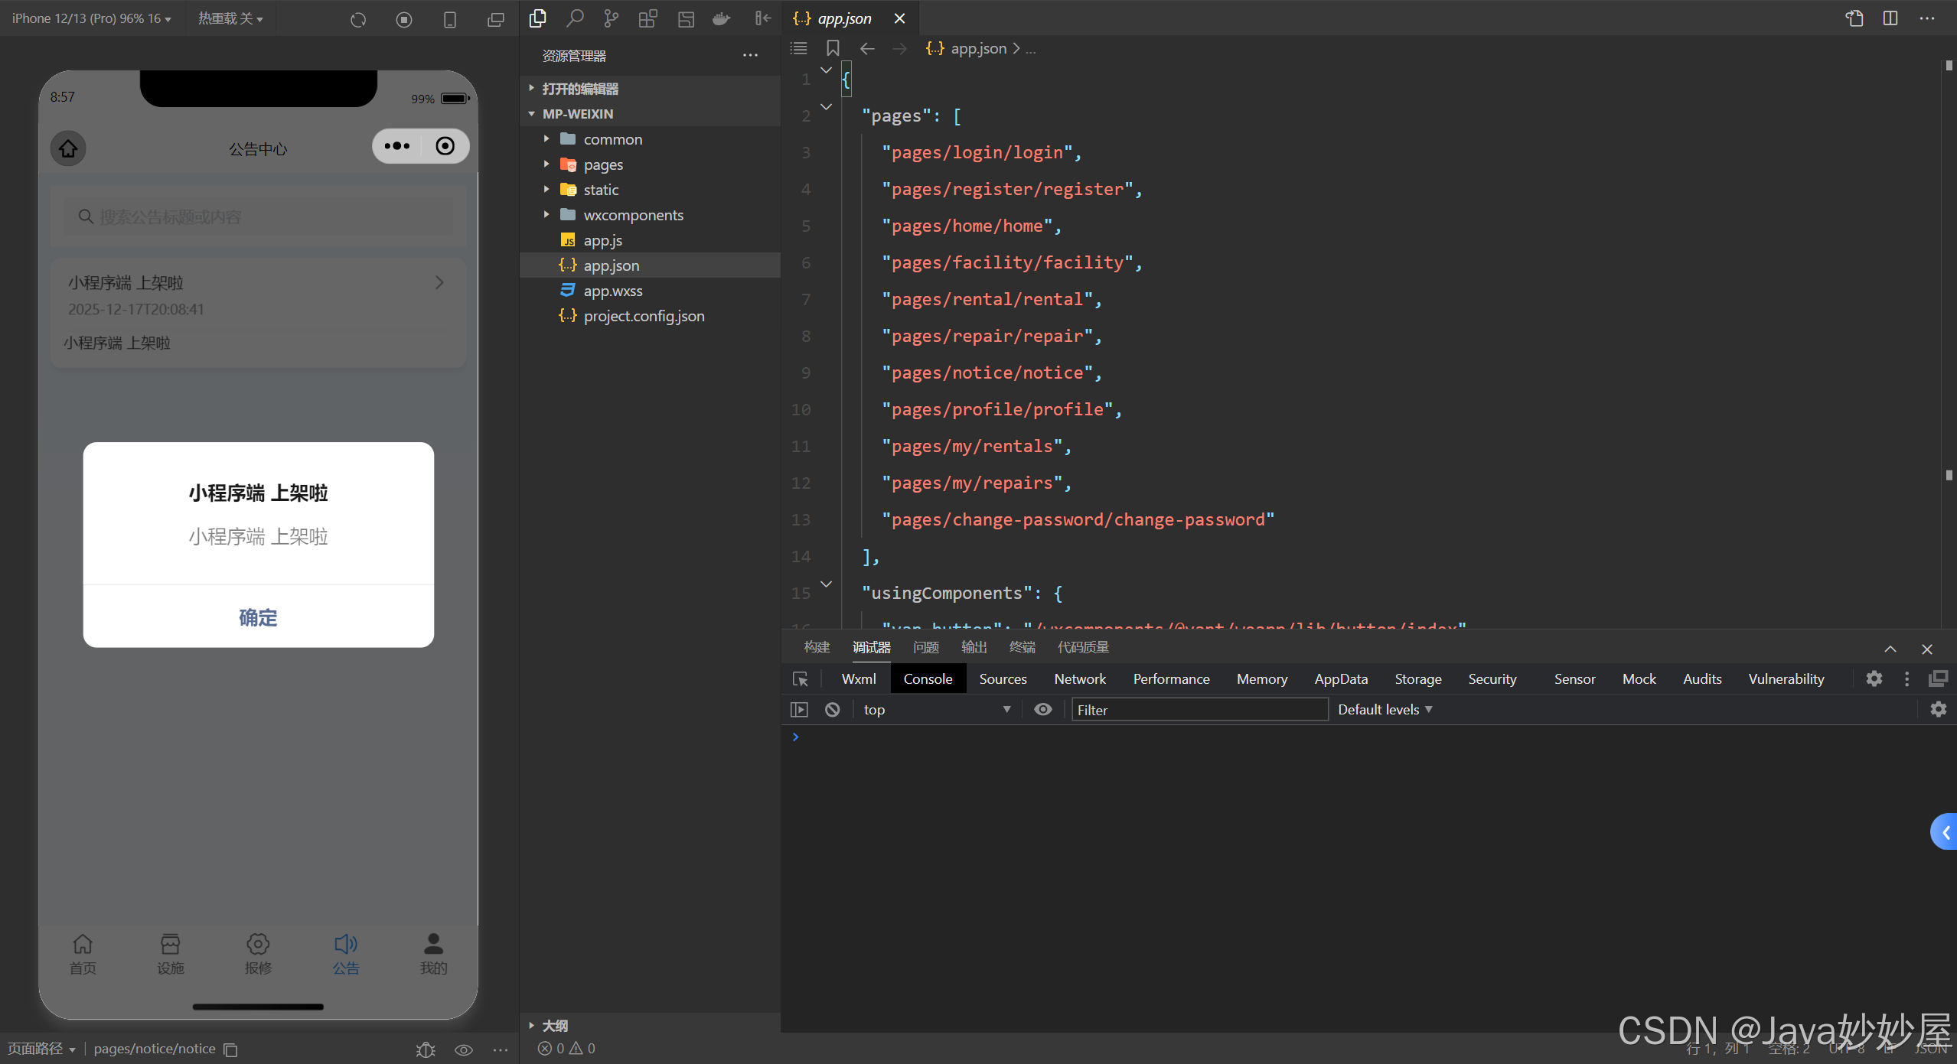Toggle the console sidebar panel button

pyautogui.click(x=799, y=710)
